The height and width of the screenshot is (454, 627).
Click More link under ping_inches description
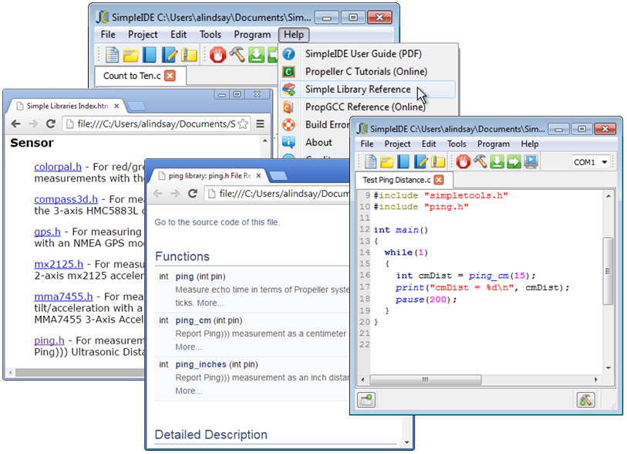pos(189,391)
